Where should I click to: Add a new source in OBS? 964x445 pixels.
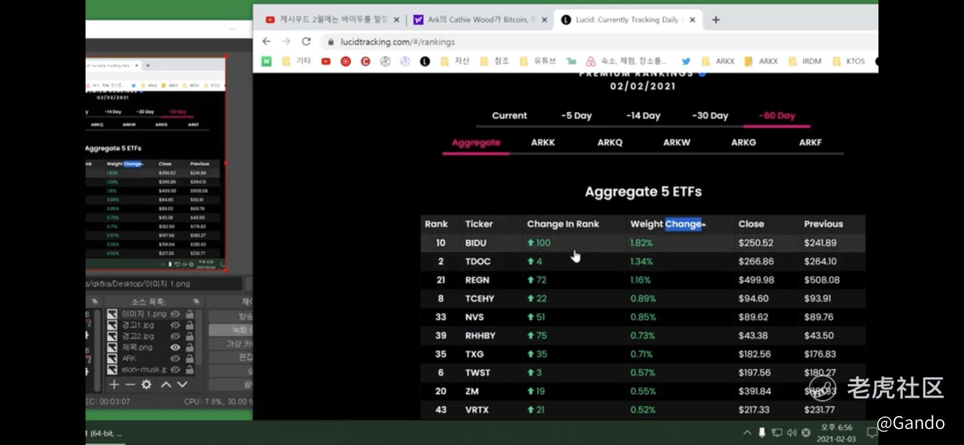coord(114,384)
